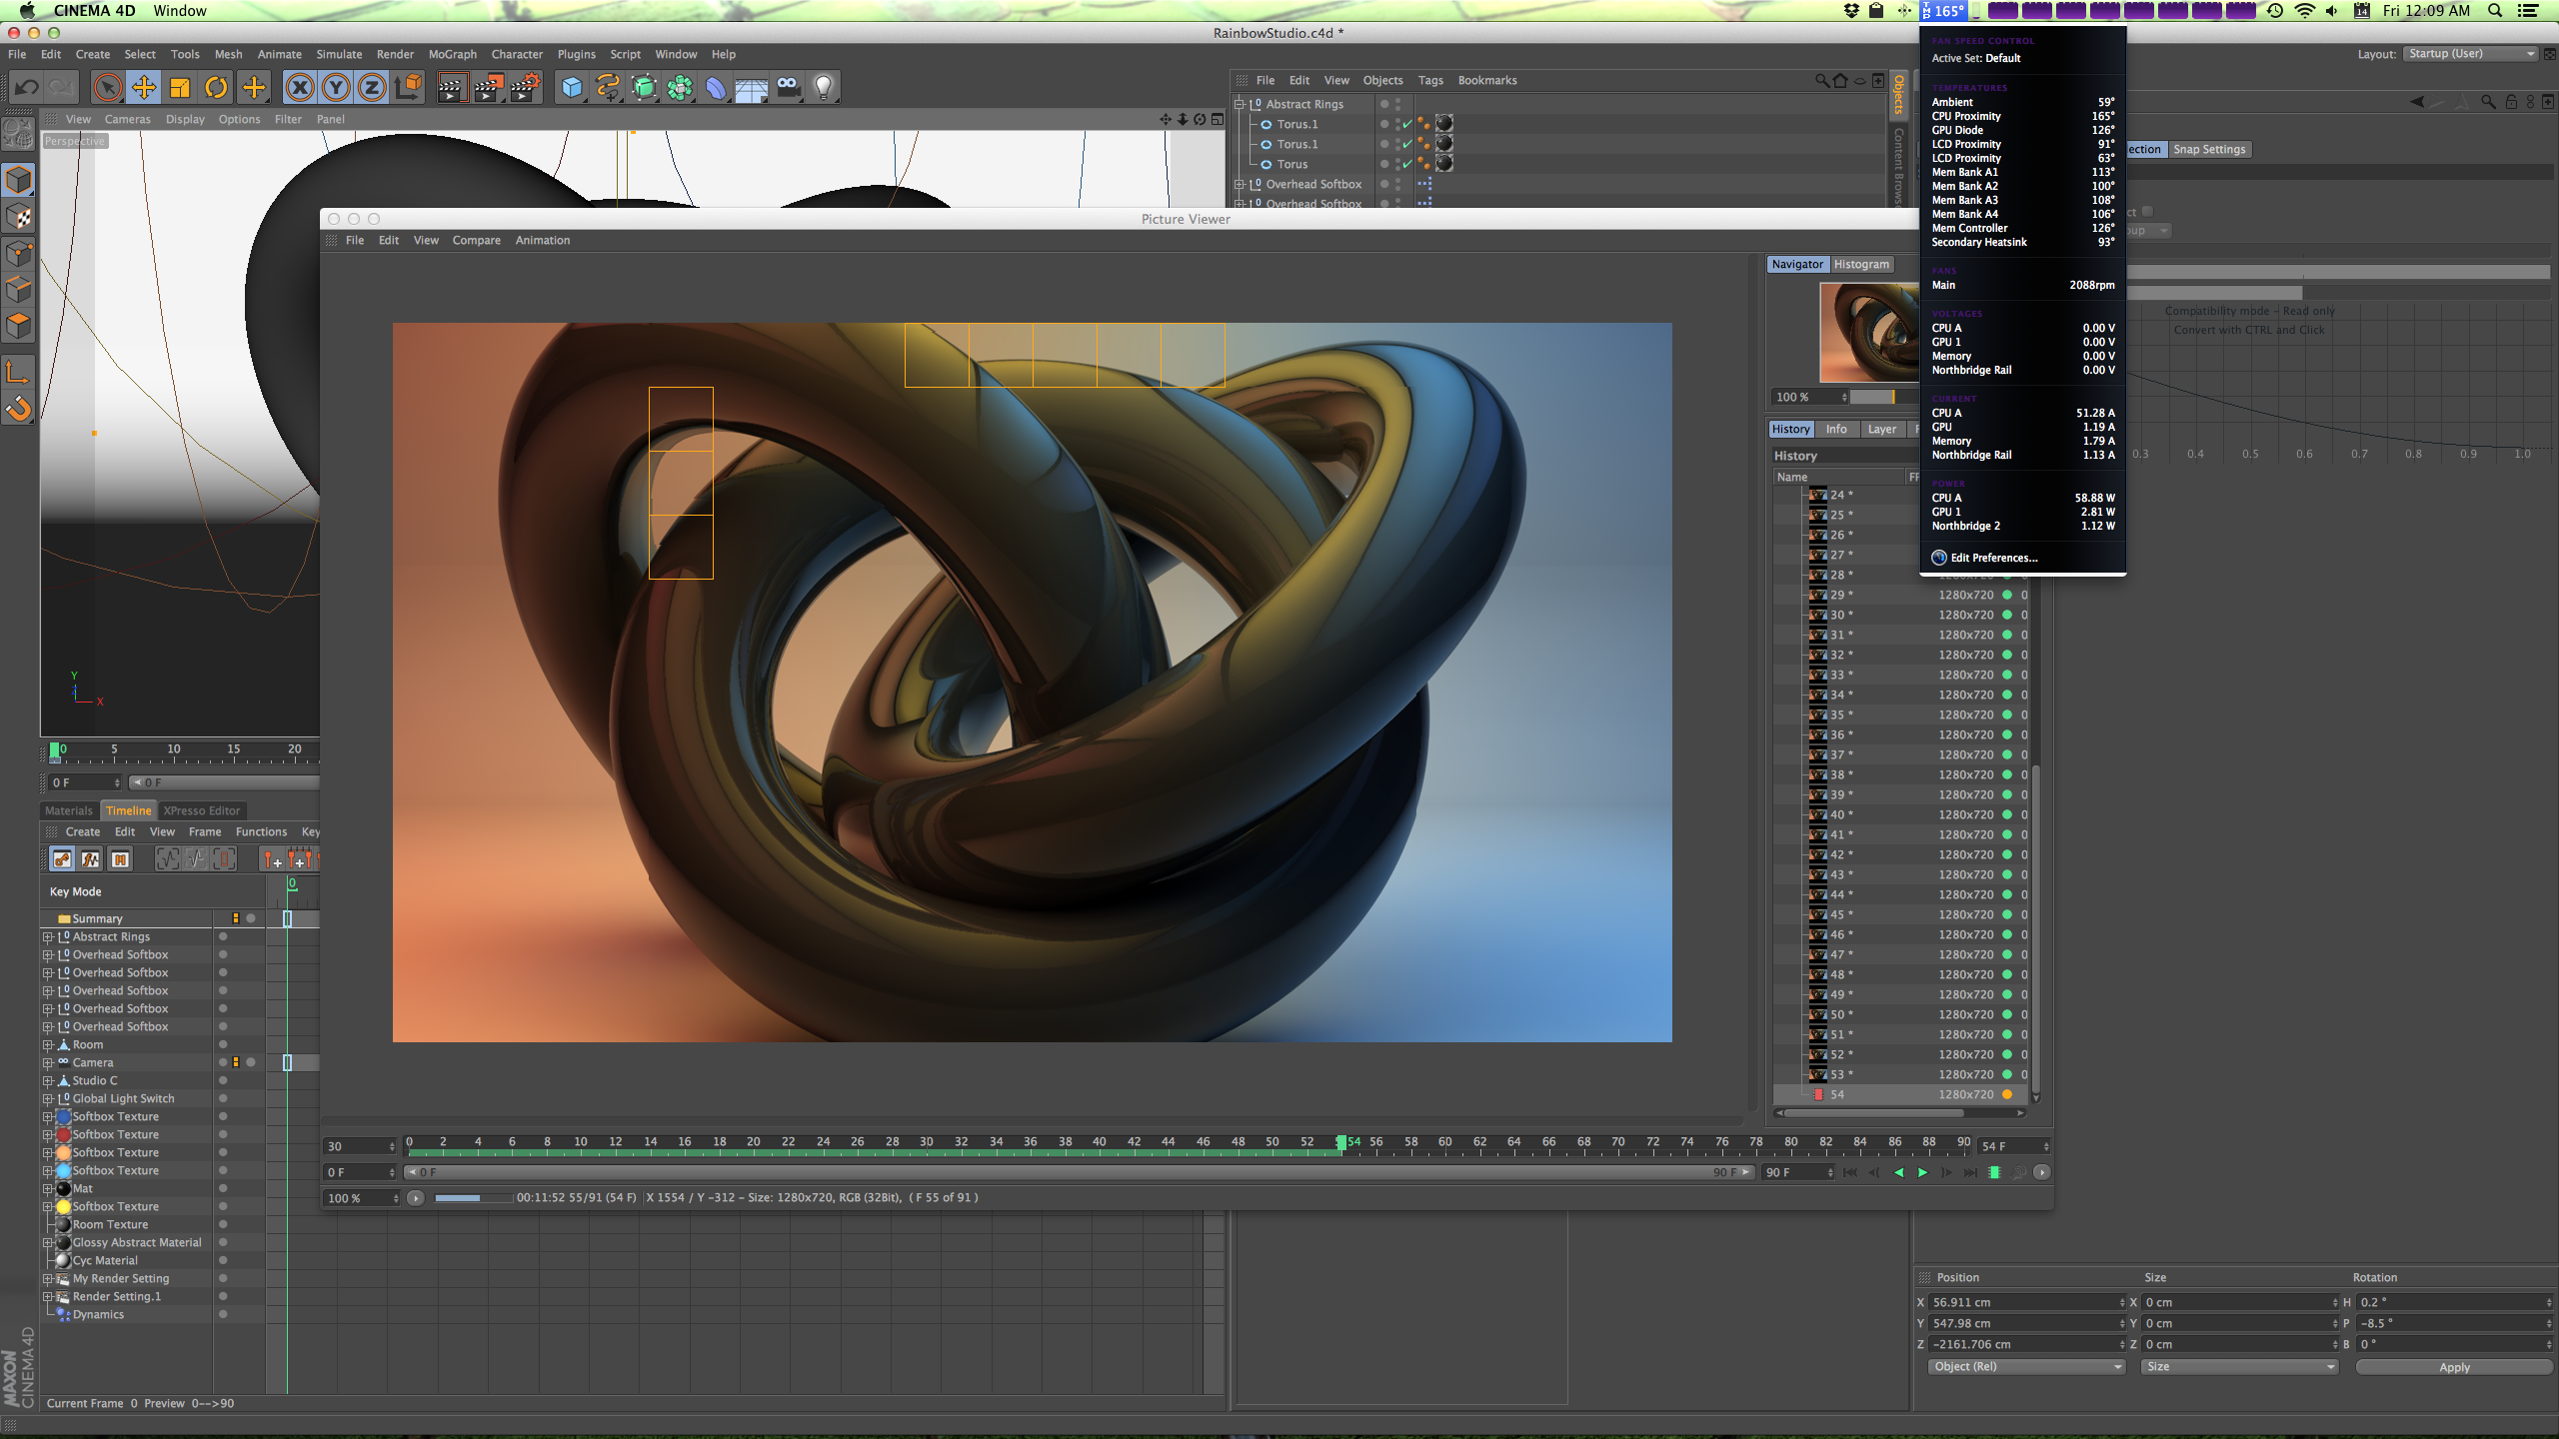
Task: Open the Object (Rel) coordinate dropdown
Action: click(2025, 1367)
